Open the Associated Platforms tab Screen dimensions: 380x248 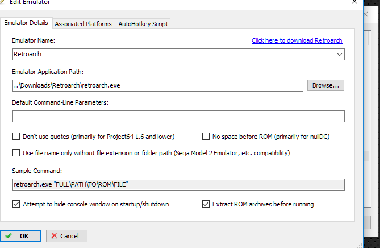pos(83,24)
